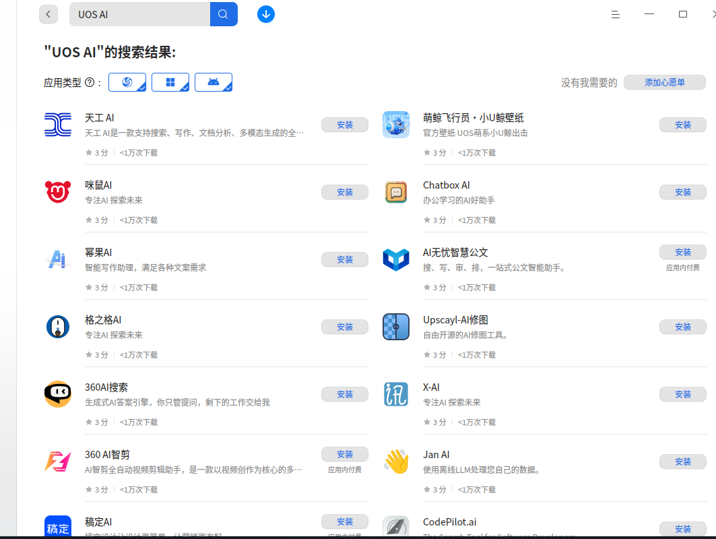Image resolution: width=716 pixels, height=539 pixels.
Task: Open the X-AI app icon
Action: pos(396,394)
